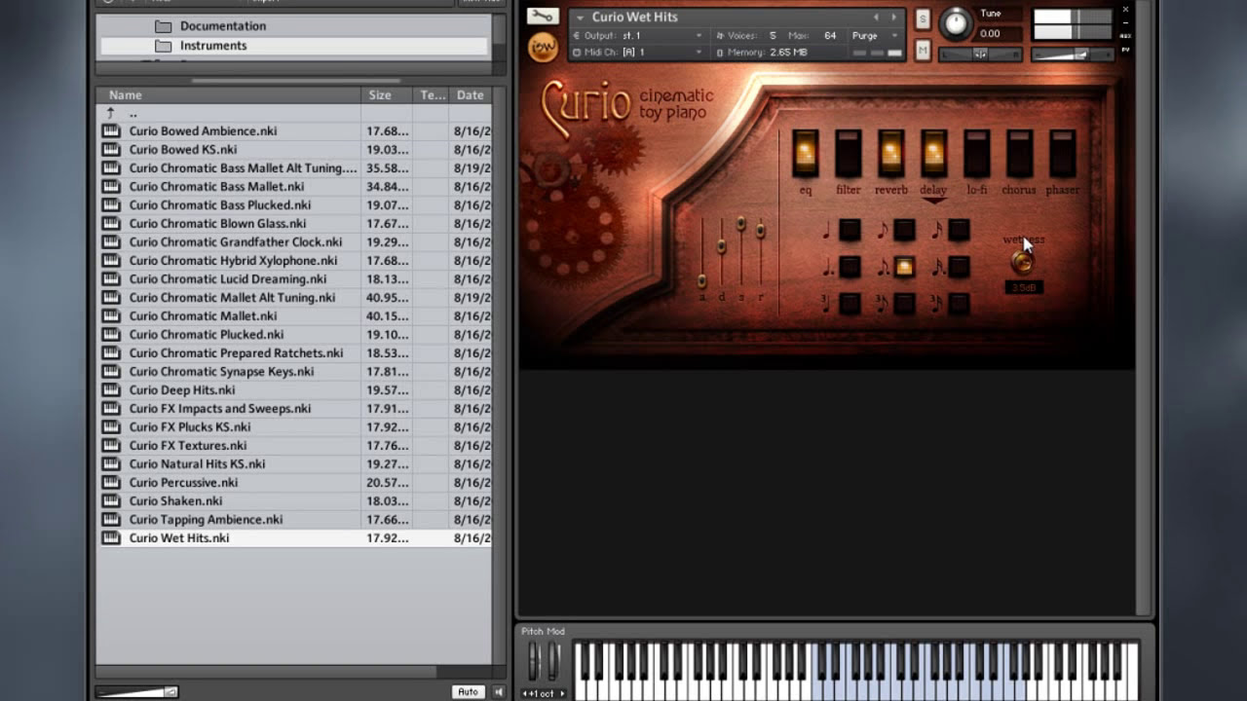Open the Output st. 1 dropdown
1247x701 pixels.
[x=638, y=36]
